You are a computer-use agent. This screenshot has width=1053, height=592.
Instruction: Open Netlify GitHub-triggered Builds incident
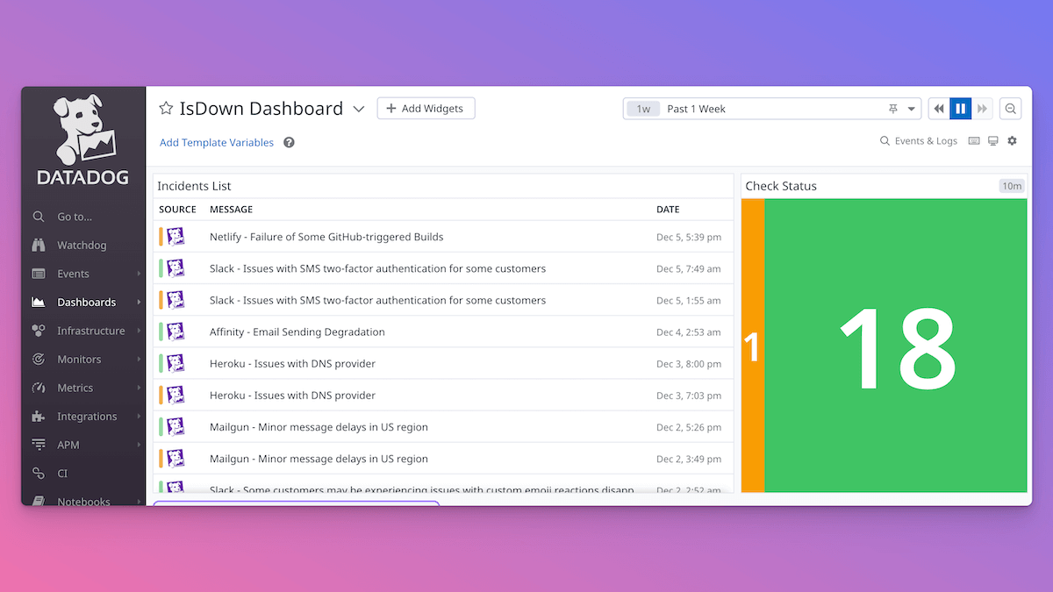pos(326,237)
